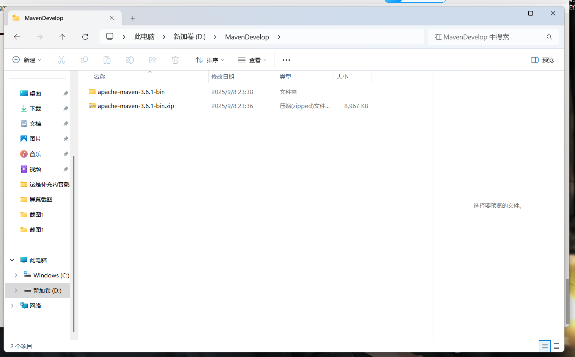Unpin 音乐 using its pin icon
Screen dimensions: 575x357
66,154
